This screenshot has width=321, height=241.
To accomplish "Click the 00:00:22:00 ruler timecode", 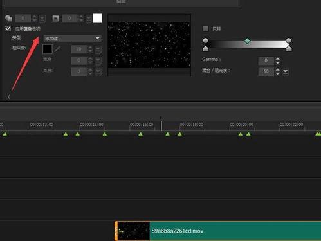I will tap(291, 125).
